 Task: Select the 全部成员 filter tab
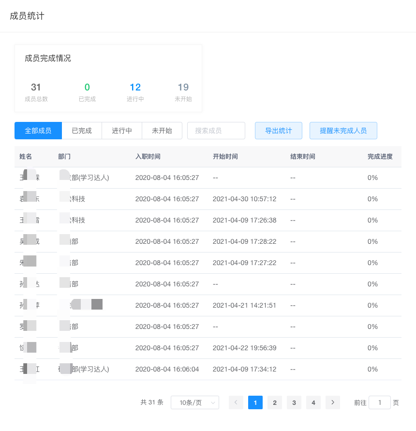coord(38,131)
